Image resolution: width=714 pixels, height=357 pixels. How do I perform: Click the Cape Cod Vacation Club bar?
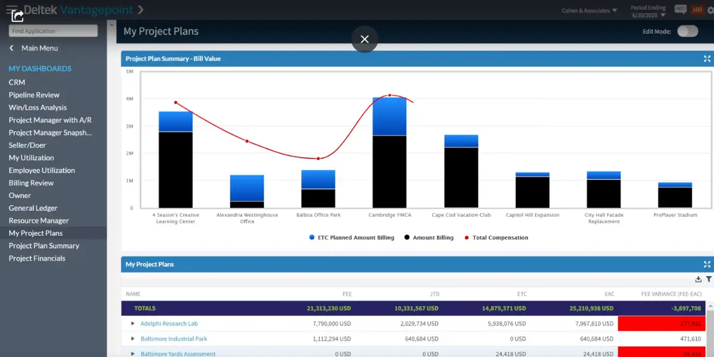(x=461, y=171)
